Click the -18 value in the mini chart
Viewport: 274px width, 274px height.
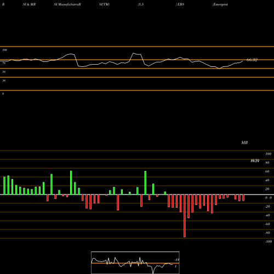177,260
